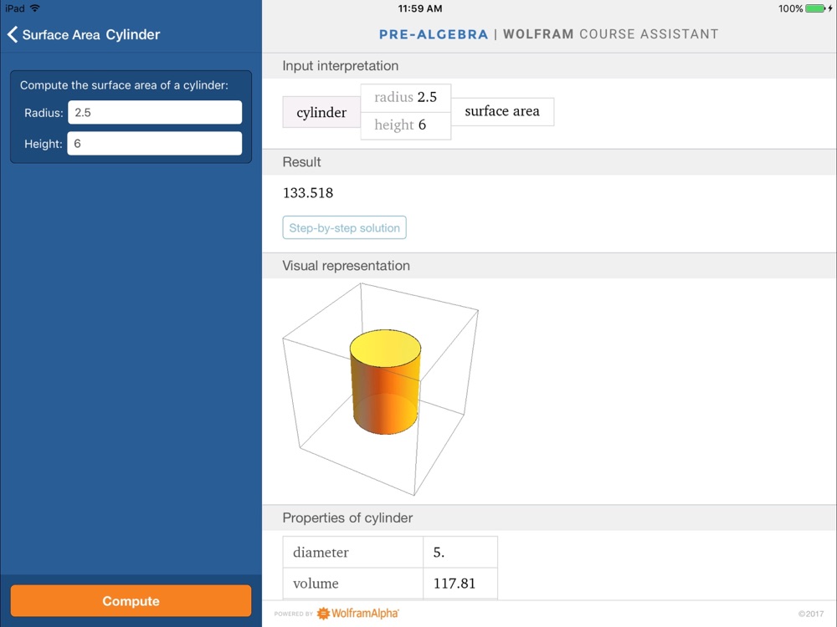Select the result value 133.518
The image size is (837, 627).
click(x=308, y=192)
